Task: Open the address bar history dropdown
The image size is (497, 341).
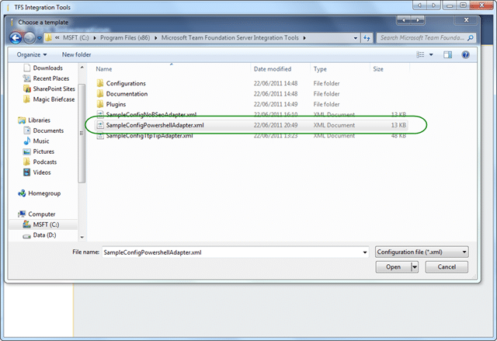Action: 356,38
